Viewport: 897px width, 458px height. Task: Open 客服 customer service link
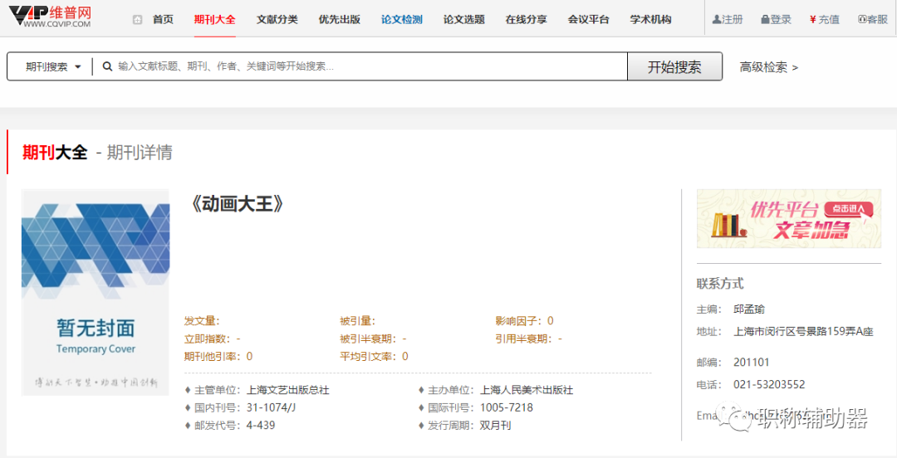tap(873, 19)
